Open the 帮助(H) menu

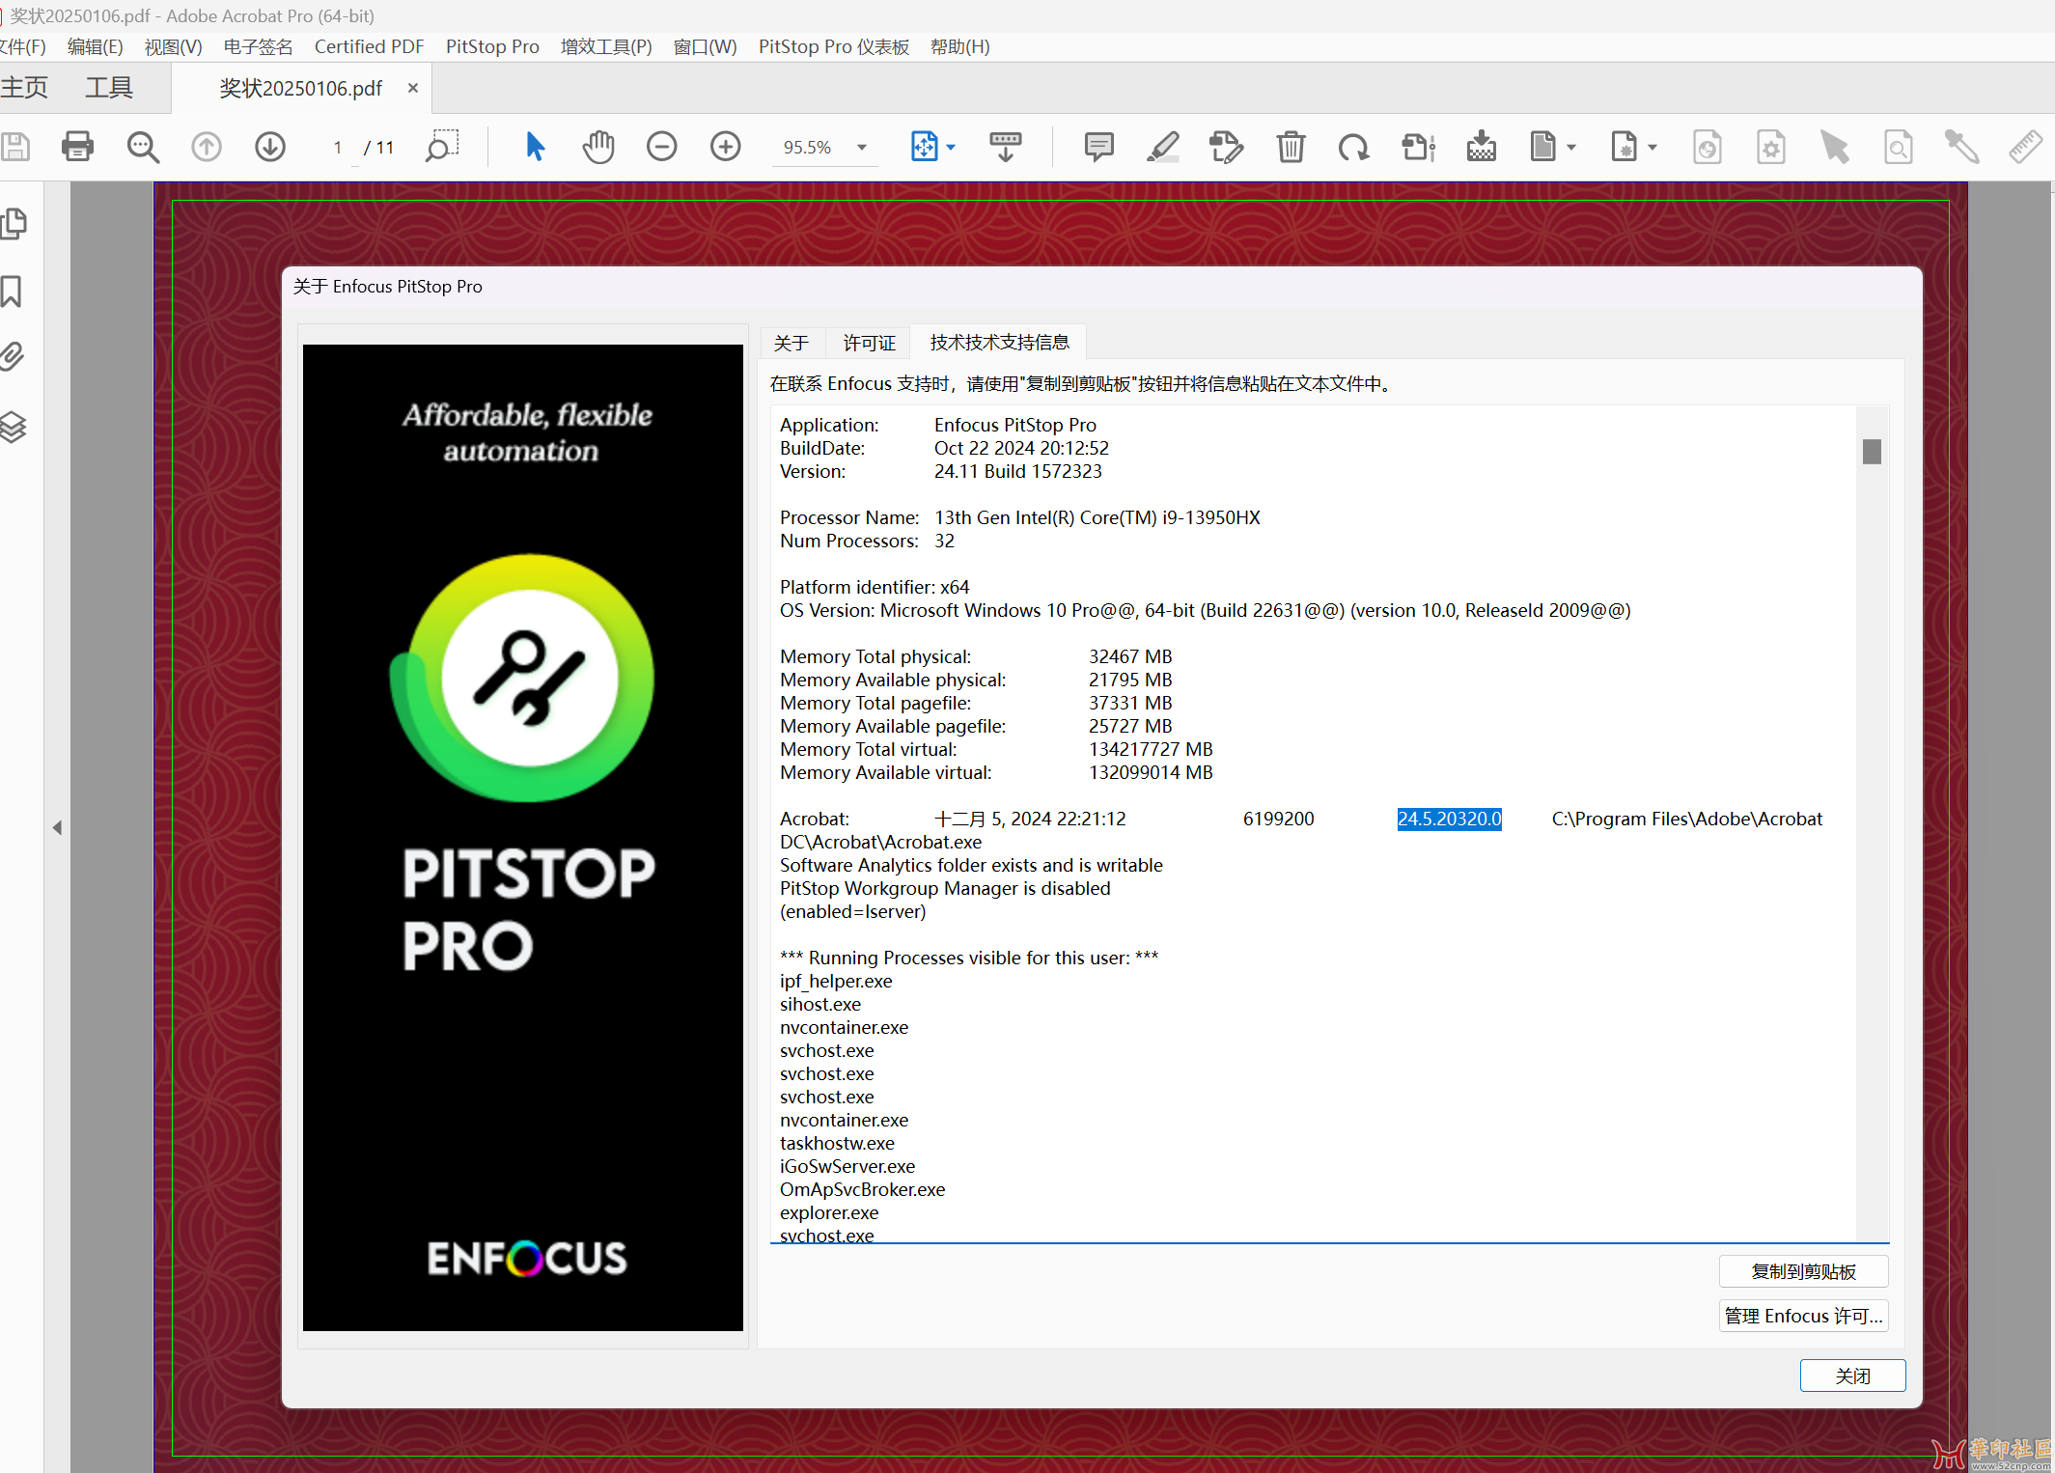(959, 46)
